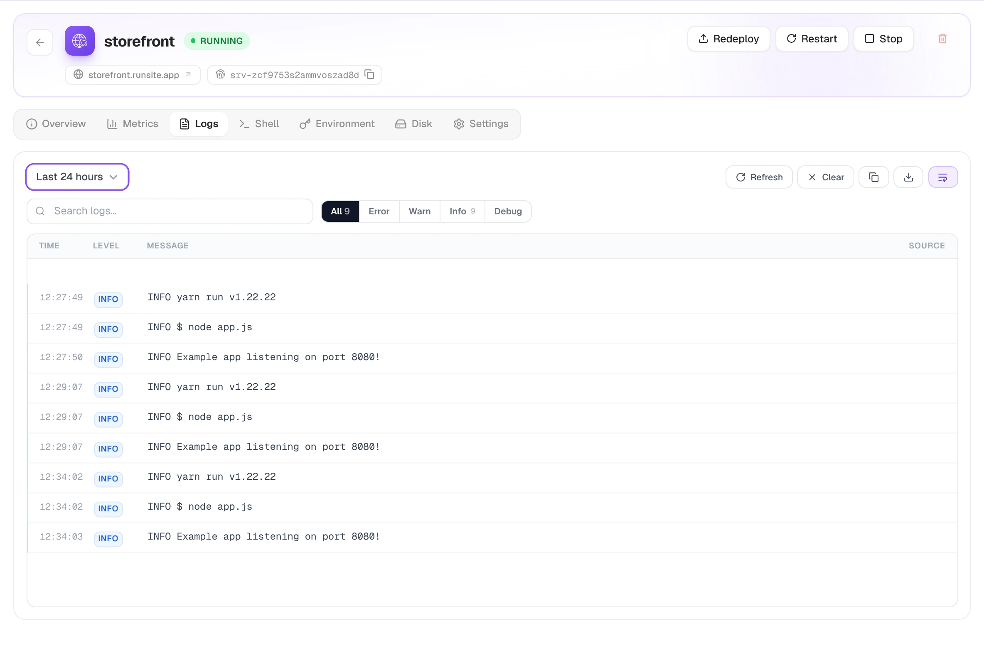Click the Redeploy button
The width and height of the screenshot is (984, 653).
pos(728,39)
